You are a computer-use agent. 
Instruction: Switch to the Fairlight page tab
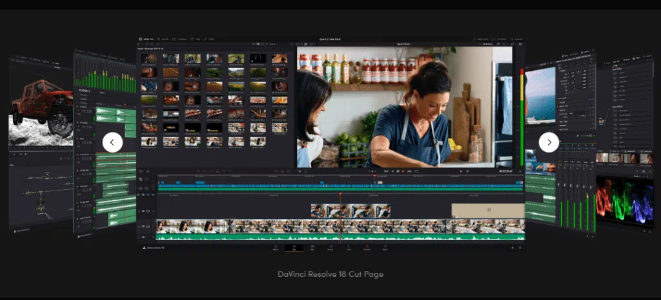[x=367, y=248]
